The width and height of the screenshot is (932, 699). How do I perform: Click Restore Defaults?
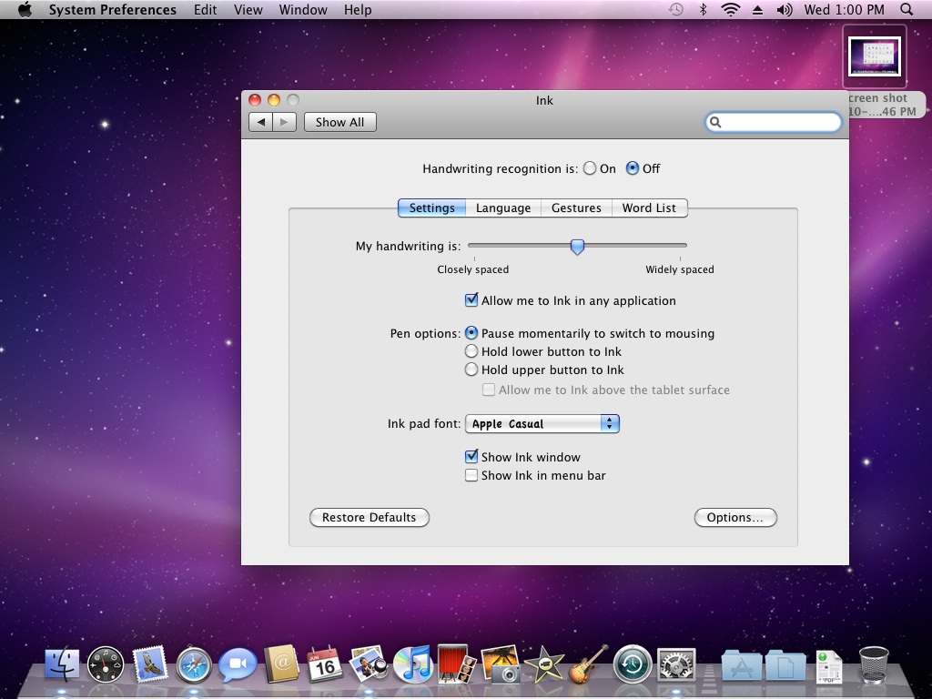tap(370, 517)
